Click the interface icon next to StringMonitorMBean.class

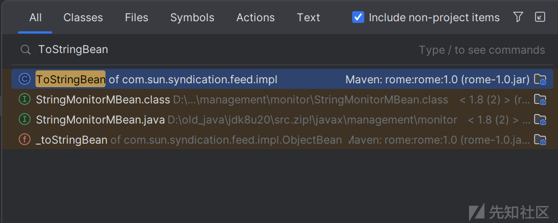24,100
